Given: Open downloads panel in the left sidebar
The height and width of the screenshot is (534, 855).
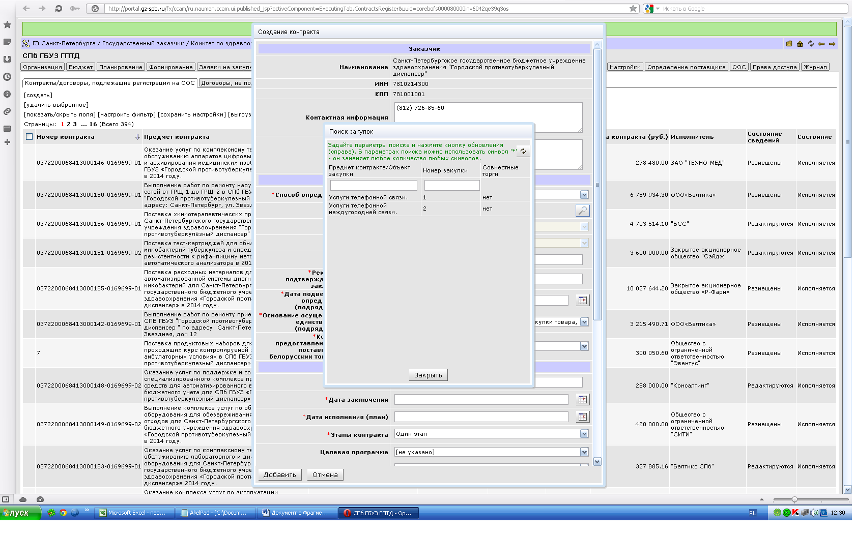Looking at the screenshot, I should 7,59.
